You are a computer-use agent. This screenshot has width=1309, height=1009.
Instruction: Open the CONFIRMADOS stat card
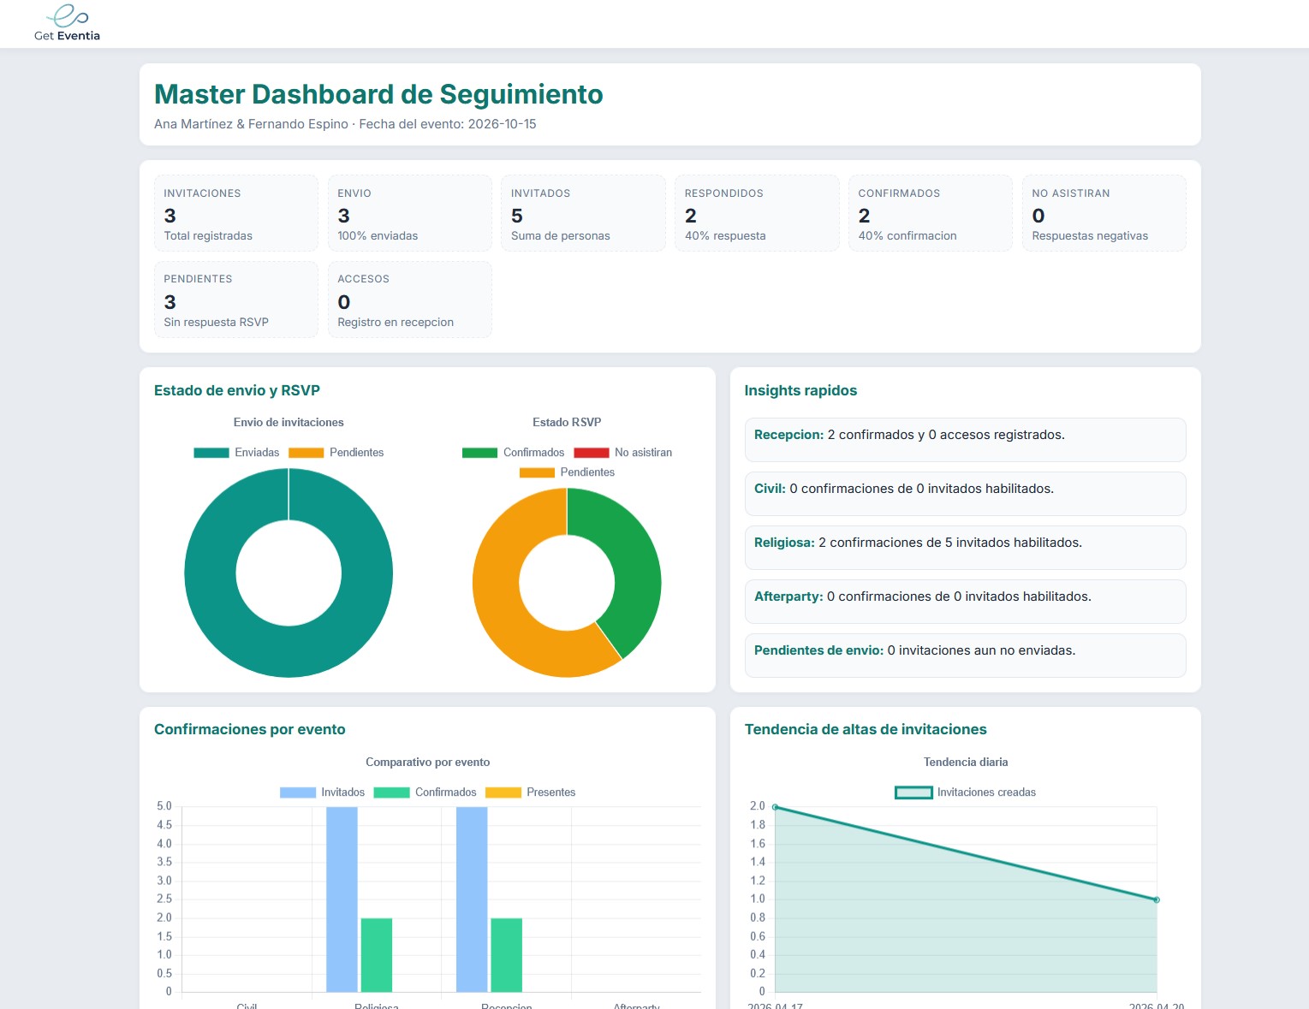[931, 213]
